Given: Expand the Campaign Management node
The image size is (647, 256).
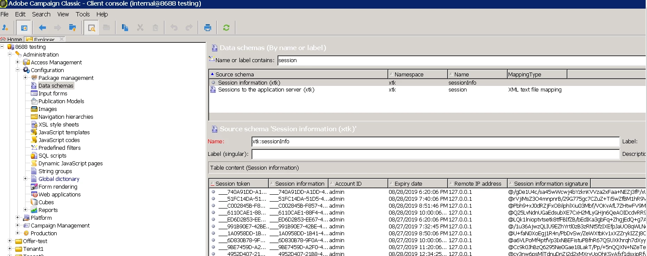Looking at the screenshot, I should (x=18, y=225).
